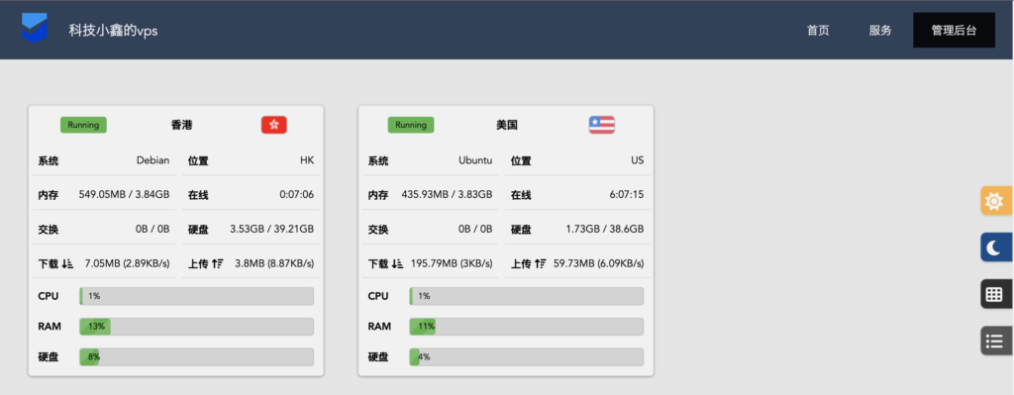The image size is (1014, 395).
Task: Click upload arrow icon in 香港 card
Action: coord(217,263)
